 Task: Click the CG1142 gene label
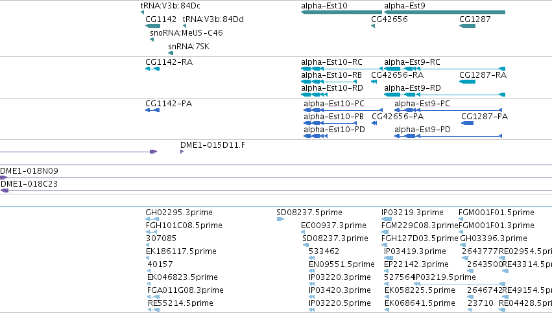click(x=161, y=19)
